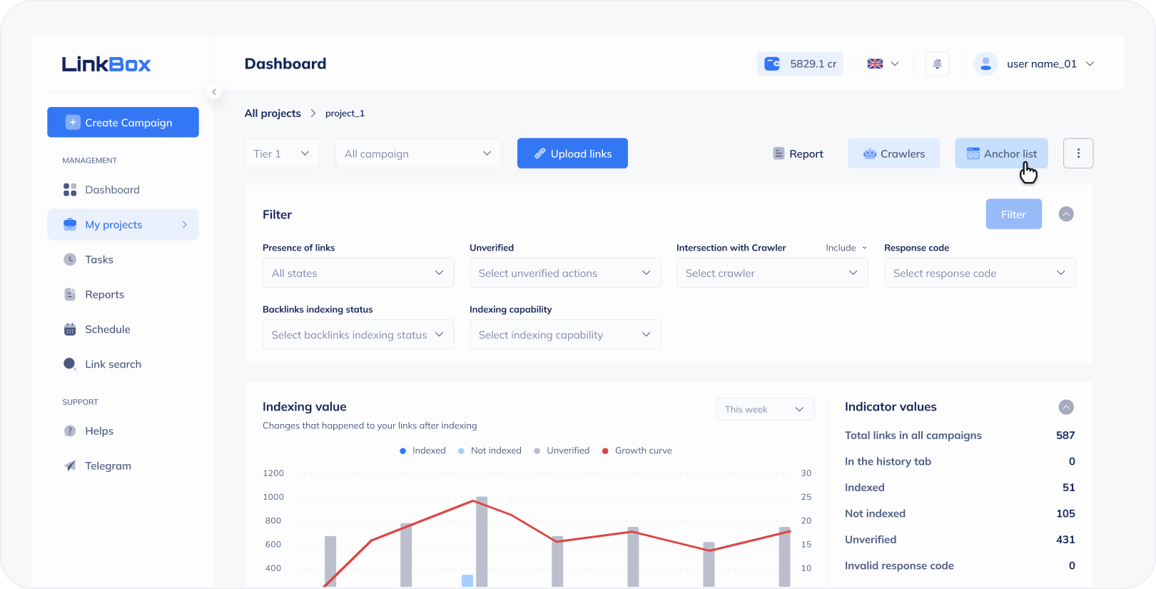Open Select crawler dropdown
This screenshot has width=1156, height=589.
(772, 273)
